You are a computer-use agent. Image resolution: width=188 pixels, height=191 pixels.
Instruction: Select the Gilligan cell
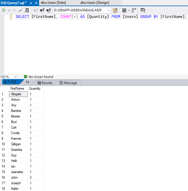click(x=18, y=144)
